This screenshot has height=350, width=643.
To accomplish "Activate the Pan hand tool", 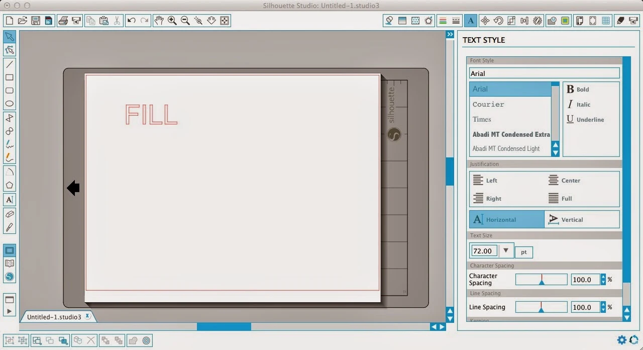I will 159,21.
